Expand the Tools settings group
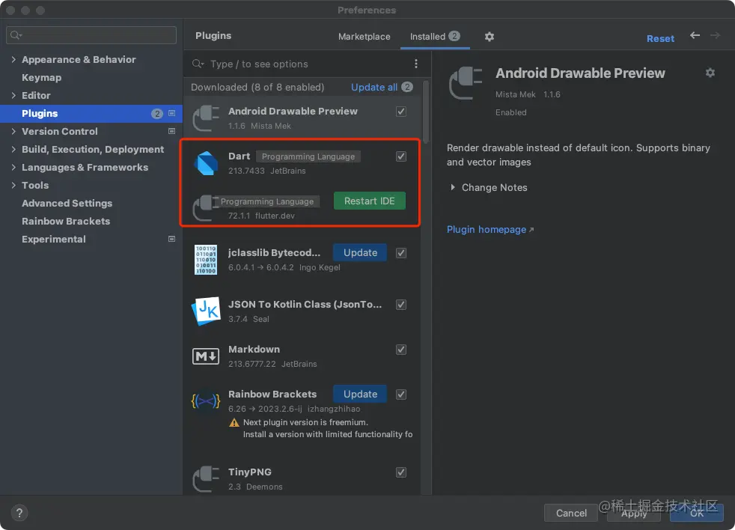This screenshot has width=735, height=530. point(13,185)
